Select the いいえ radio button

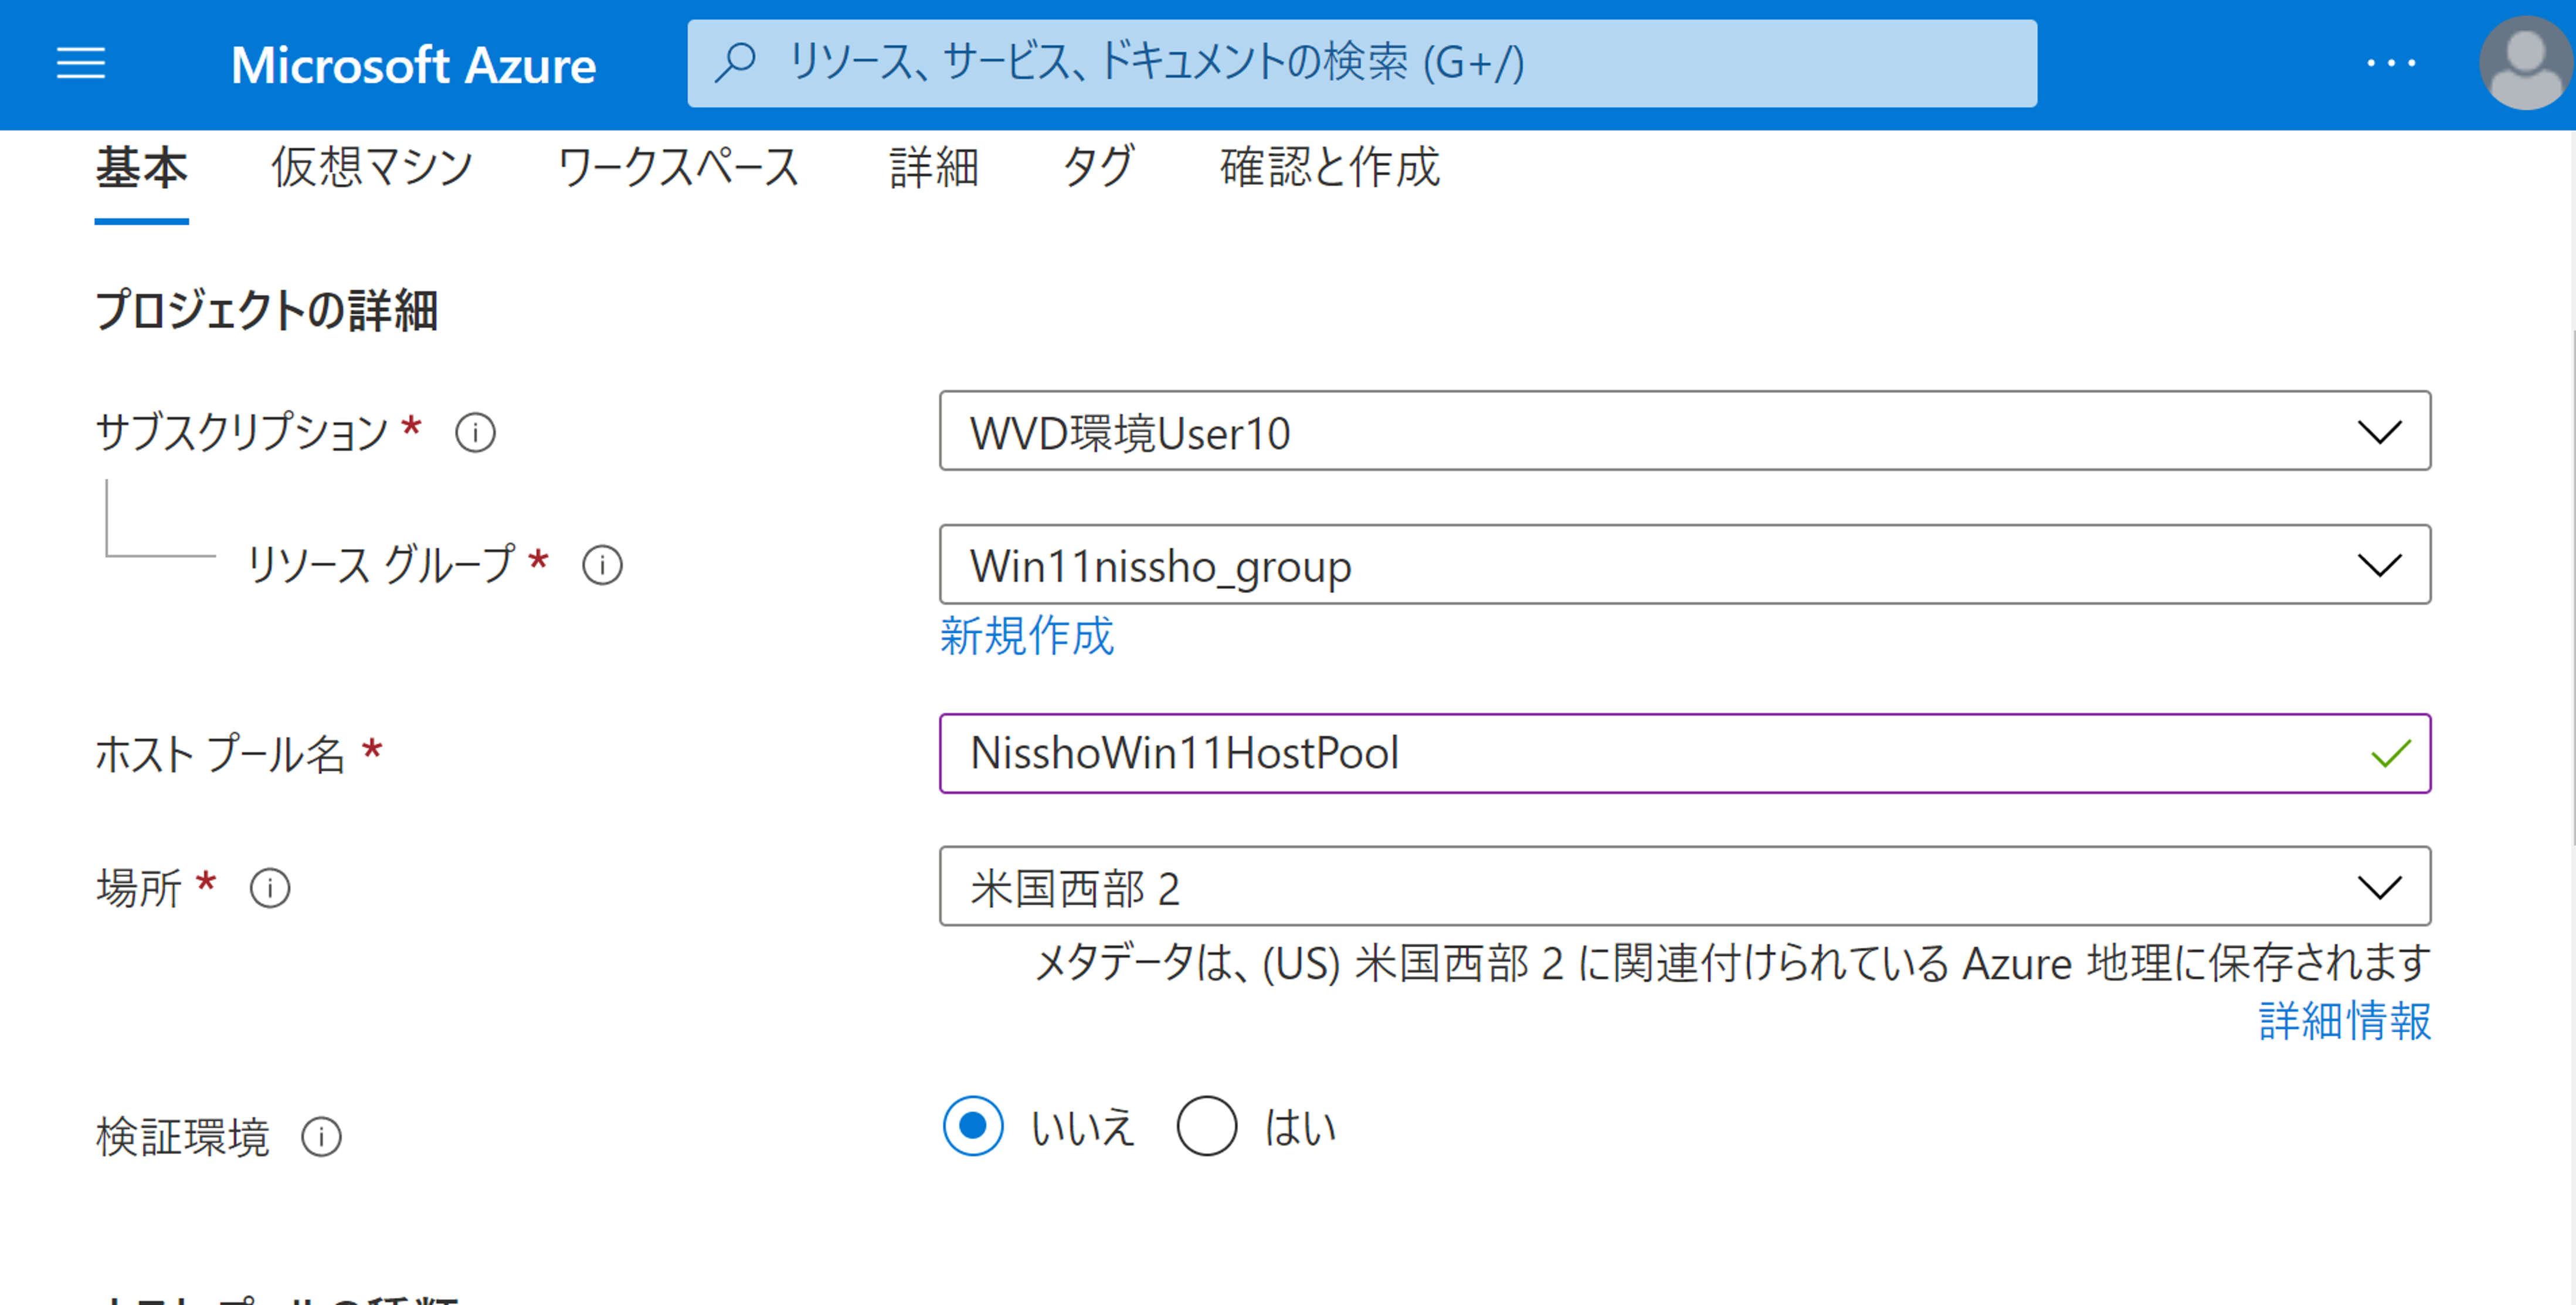(972, 1126)
